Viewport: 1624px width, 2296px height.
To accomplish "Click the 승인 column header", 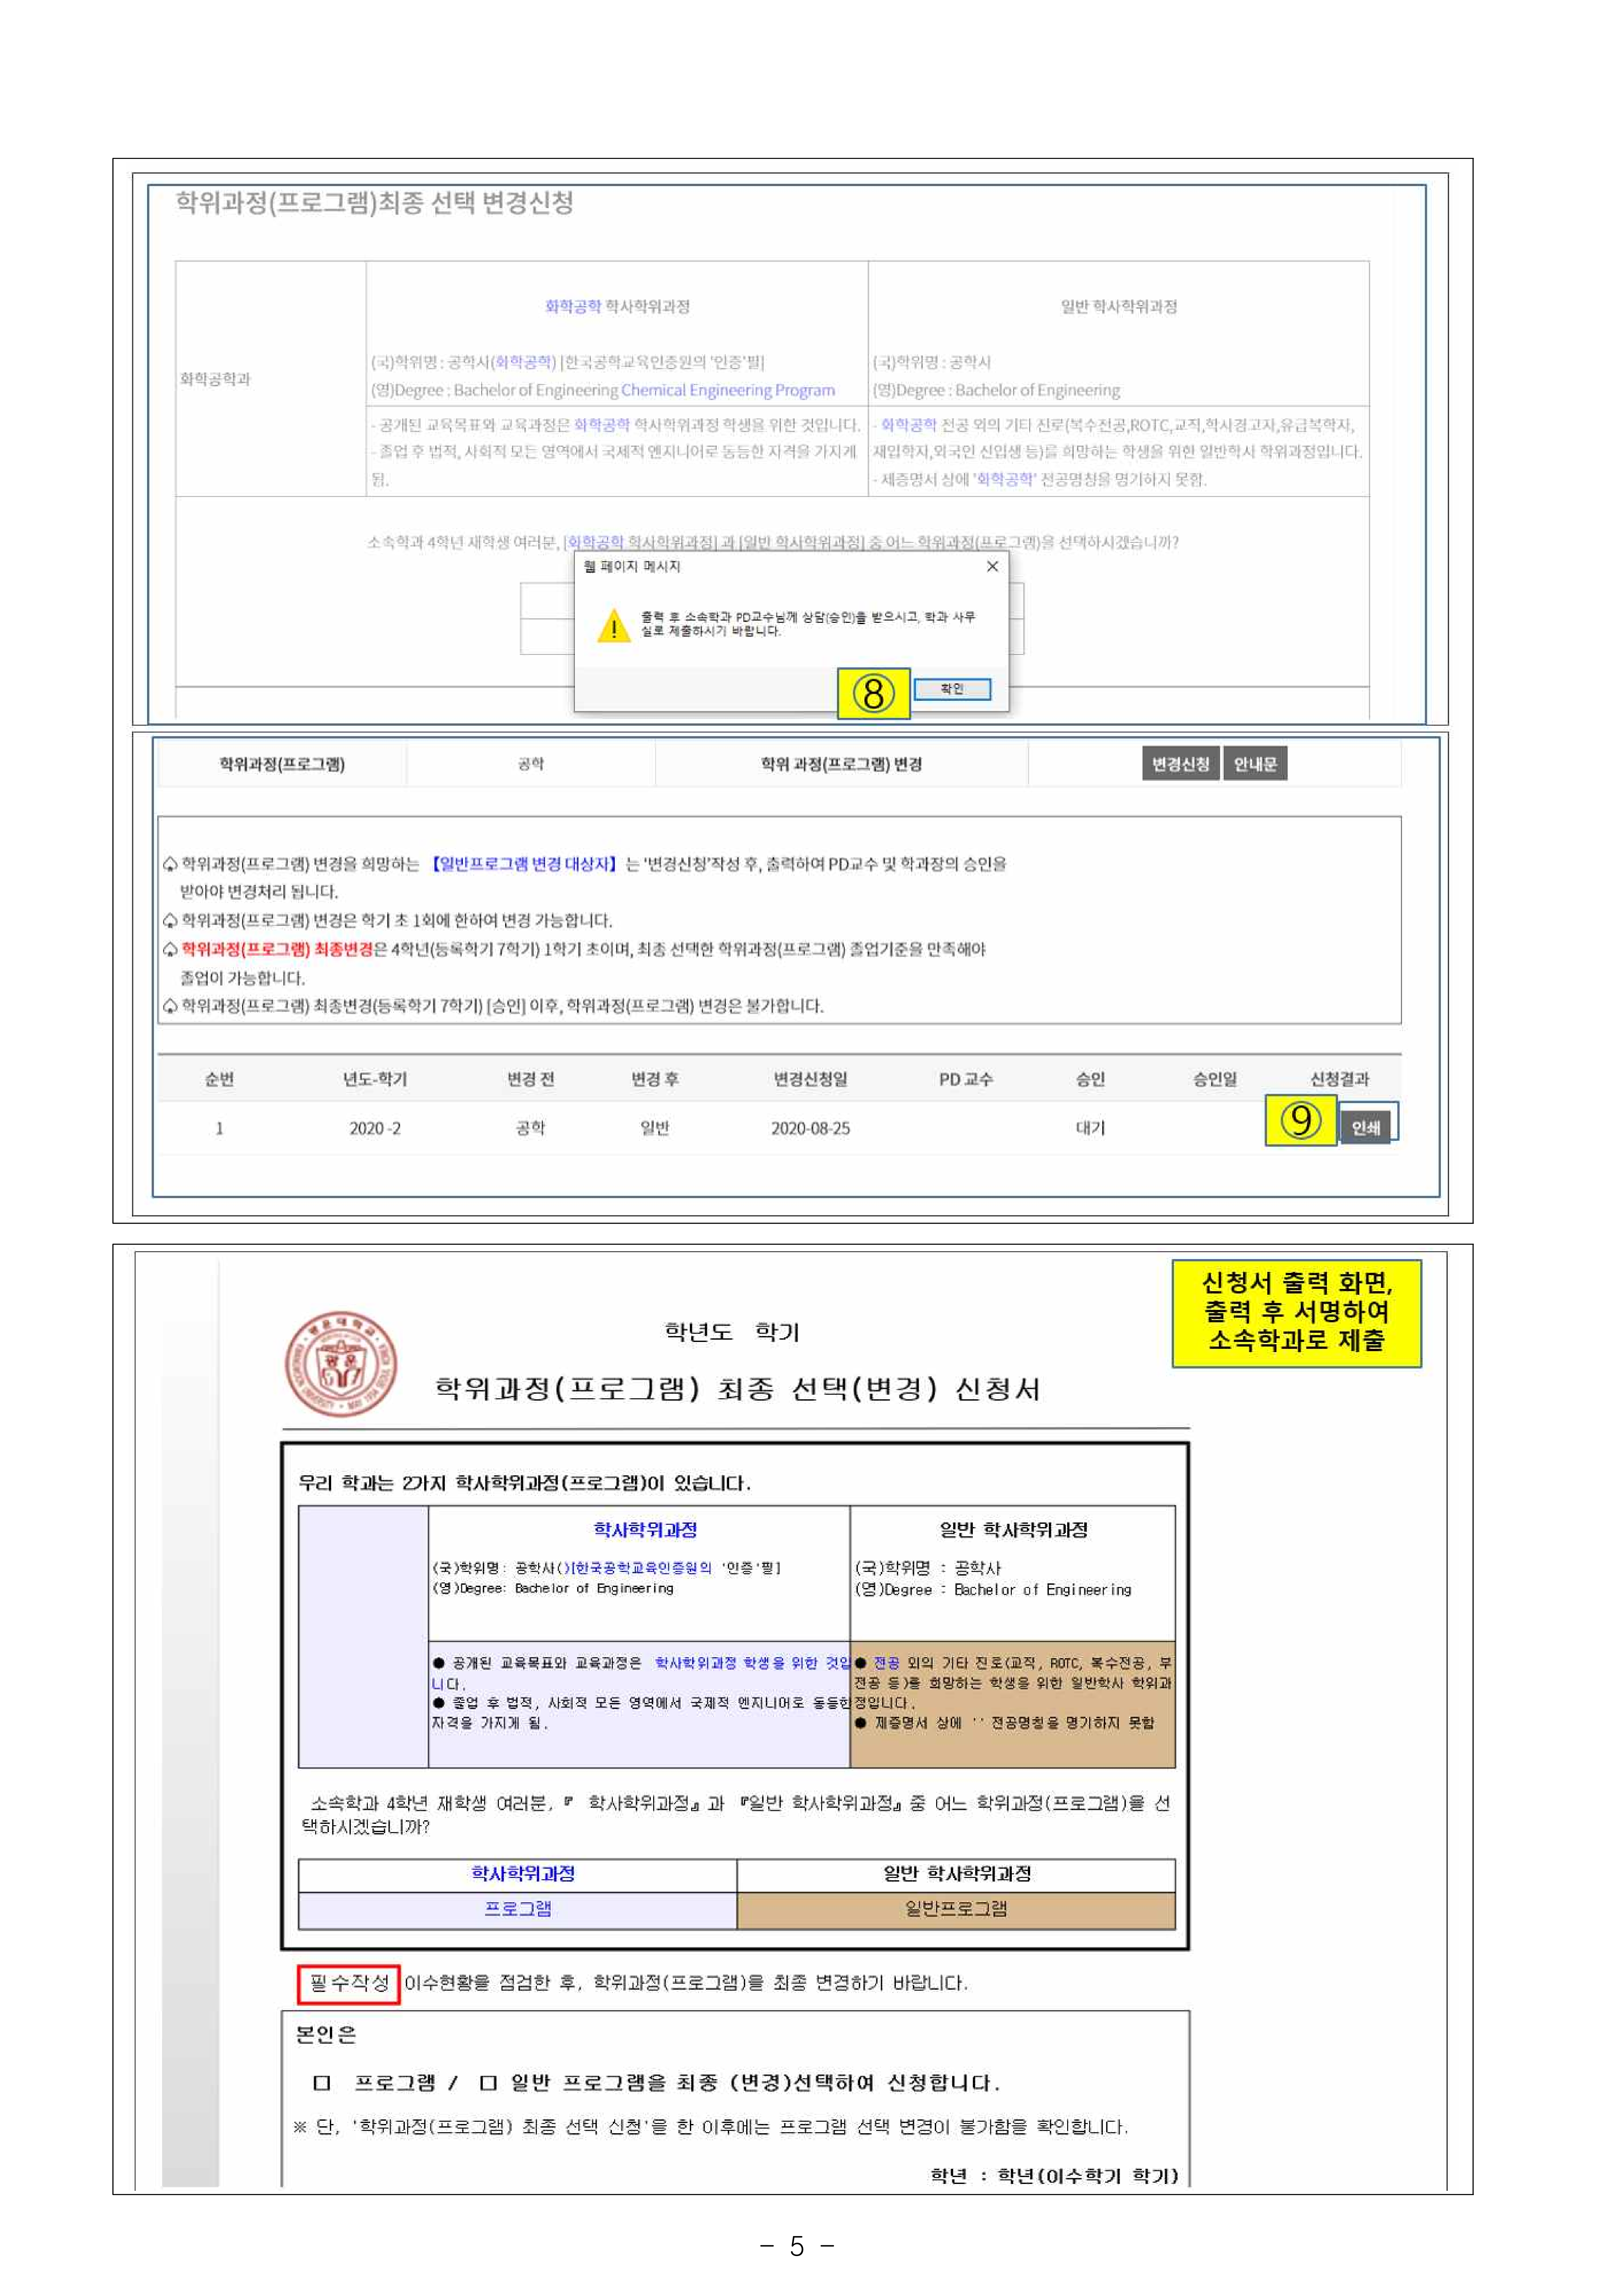I will coord(1090,1079).
